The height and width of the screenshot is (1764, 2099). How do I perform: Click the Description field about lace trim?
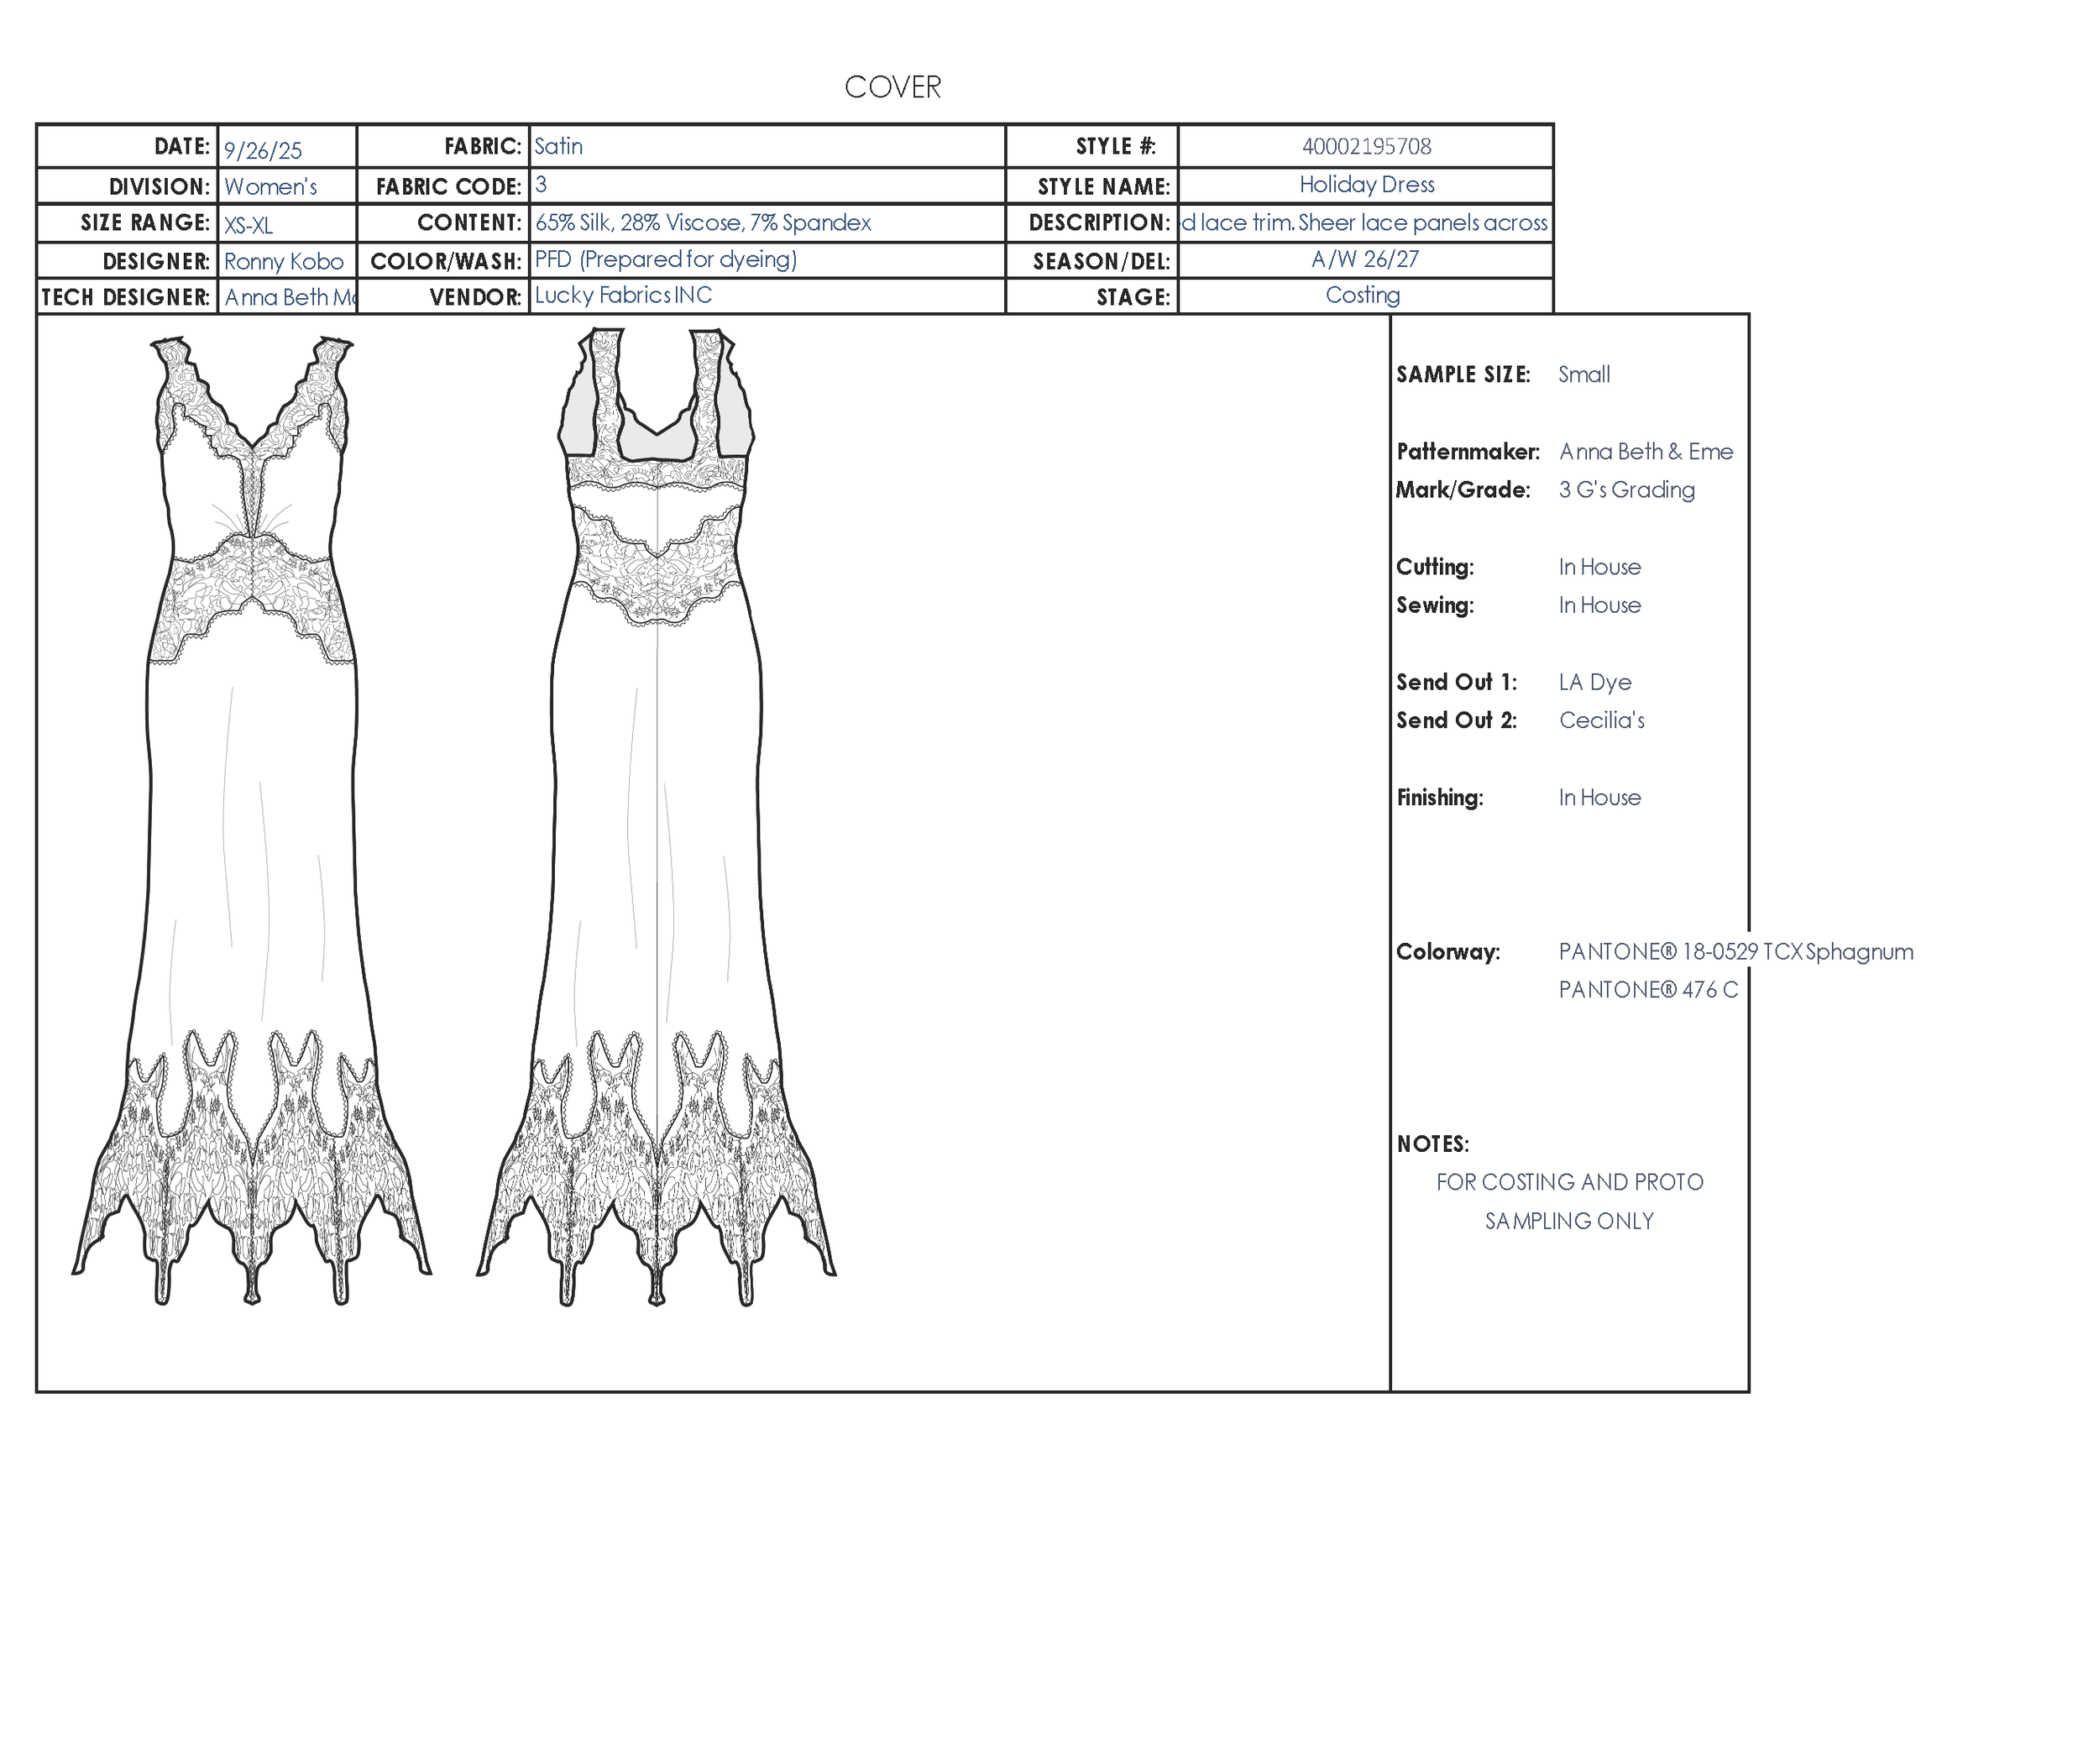point(1365,223)
